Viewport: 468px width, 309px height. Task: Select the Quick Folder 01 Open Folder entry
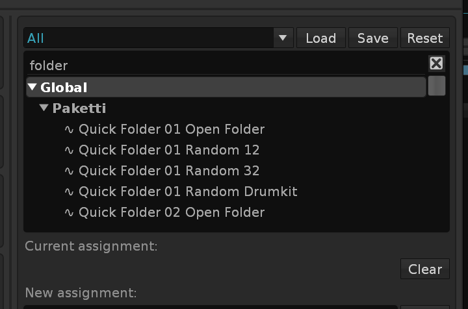(x=172, y=129)
